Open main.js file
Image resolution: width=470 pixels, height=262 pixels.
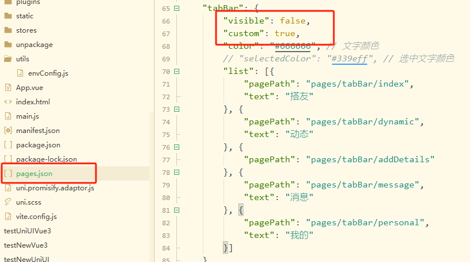click(28, 116)
